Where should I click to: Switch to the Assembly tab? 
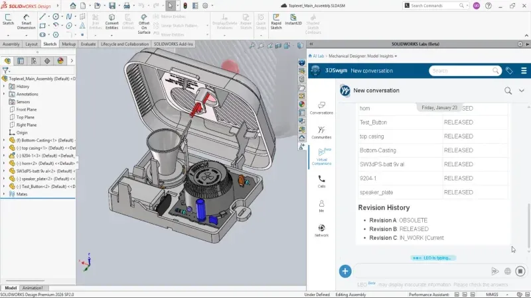click(x=11, y=44)
